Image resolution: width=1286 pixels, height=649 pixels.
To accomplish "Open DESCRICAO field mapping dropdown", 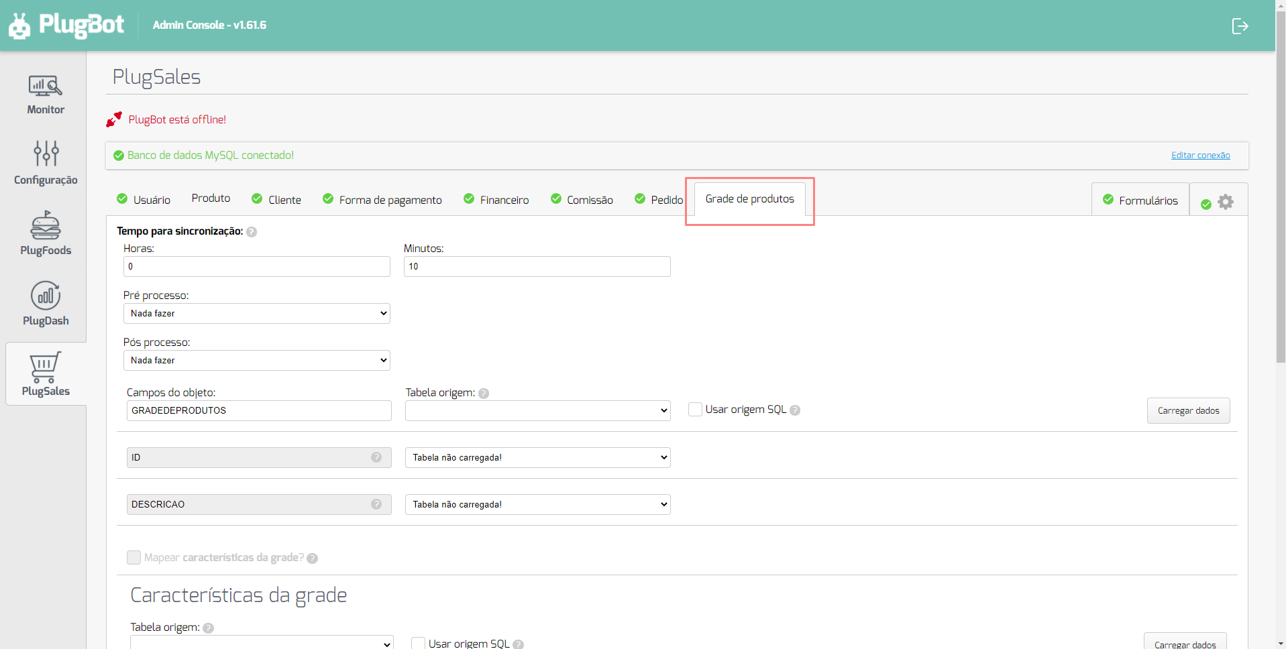I will click(538, 504).
